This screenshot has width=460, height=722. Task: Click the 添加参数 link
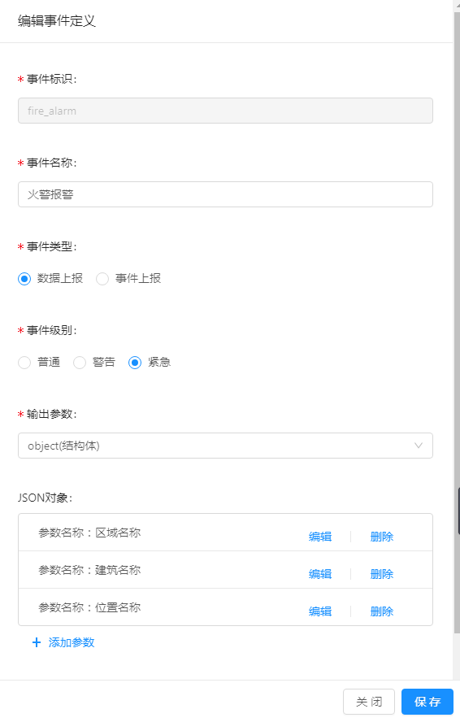click(x=63, y=642)
